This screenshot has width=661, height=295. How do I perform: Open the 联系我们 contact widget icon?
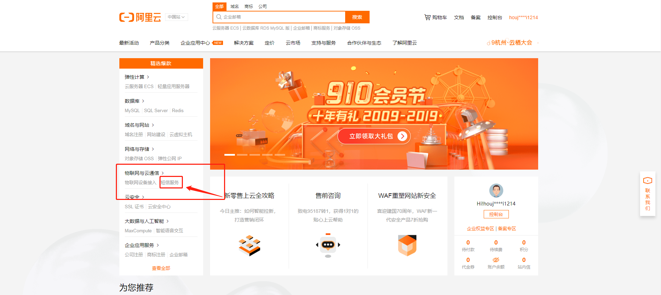647,180
